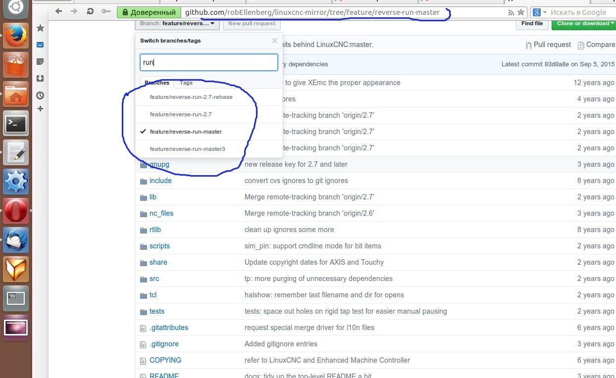This screenshot has height=378, width=616.
Task: Click the file icon beside .gitattributes
Action: coord(143,328)
